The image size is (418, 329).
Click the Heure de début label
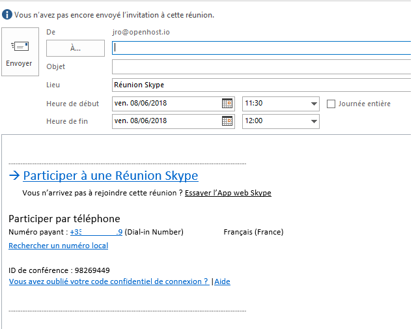(72, 104)
